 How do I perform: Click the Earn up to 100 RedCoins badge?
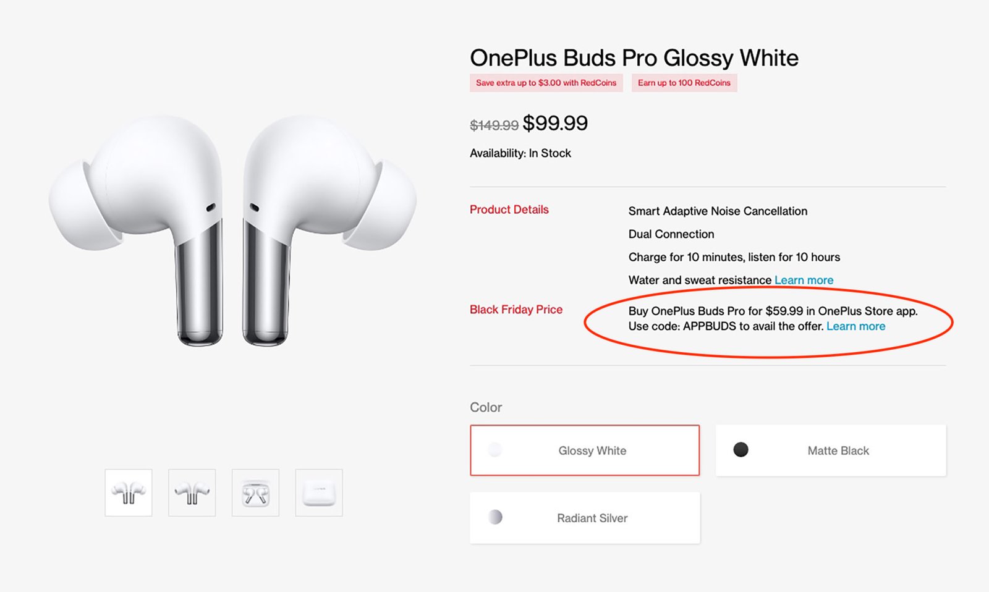tap(684, 82)
